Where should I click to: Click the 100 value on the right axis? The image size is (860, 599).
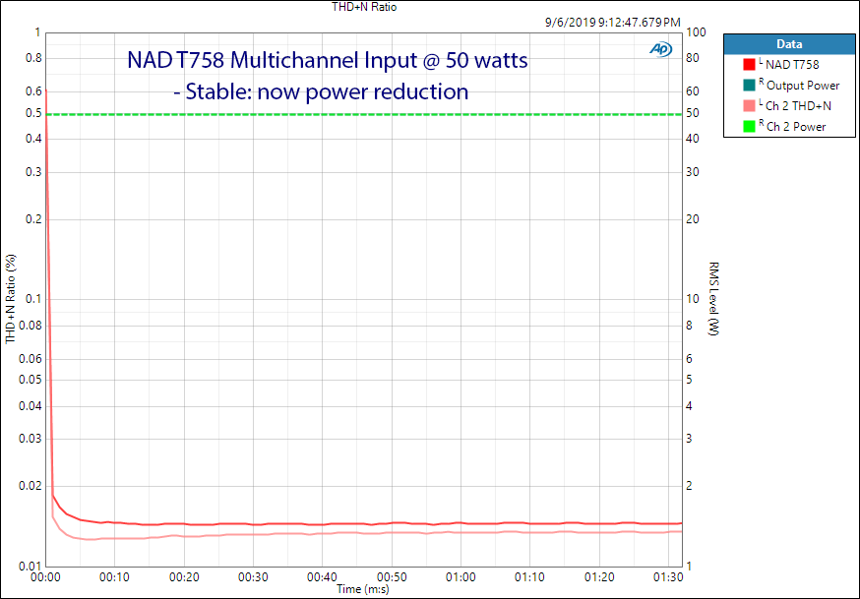click(696, 32)
